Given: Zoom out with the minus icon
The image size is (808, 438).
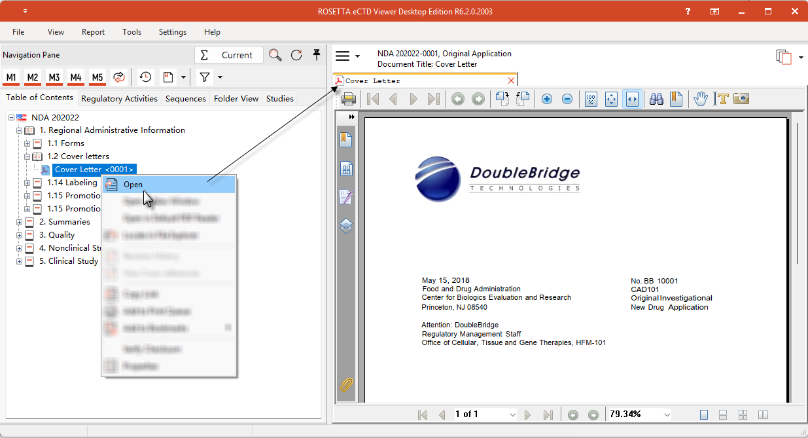Looking at the screenshot, I should [x=567, y=99].
